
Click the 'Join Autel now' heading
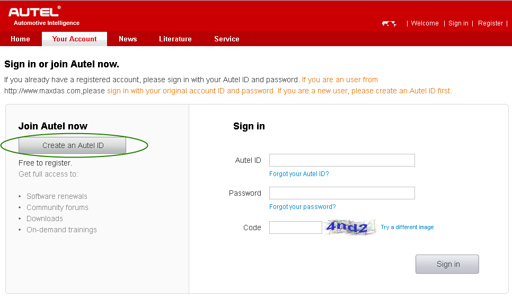[53, 126]
